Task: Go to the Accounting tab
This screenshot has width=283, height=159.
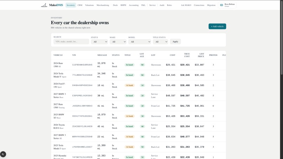Action: pos(134,5)
